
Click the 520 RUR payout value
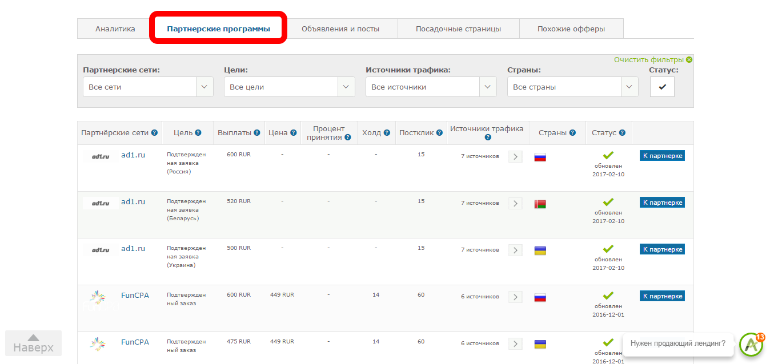(x=239, y=201)
